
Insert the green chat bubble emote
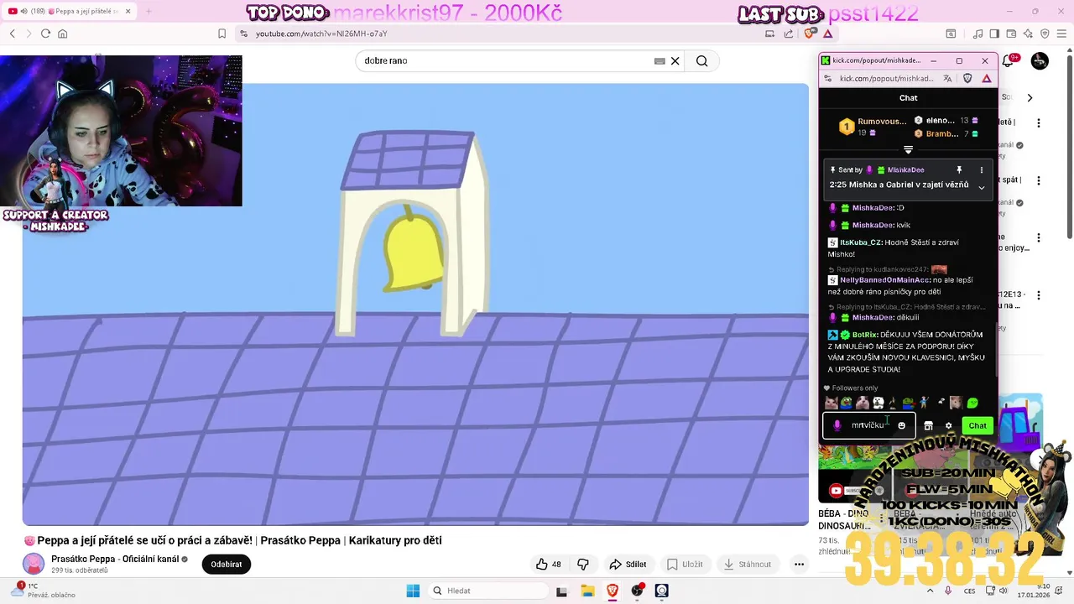pos(972,403)
